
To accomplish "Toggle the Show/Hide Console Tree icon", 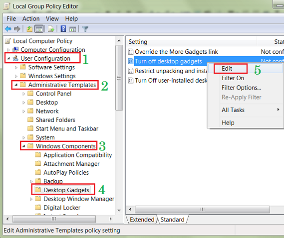I will 39,29.
